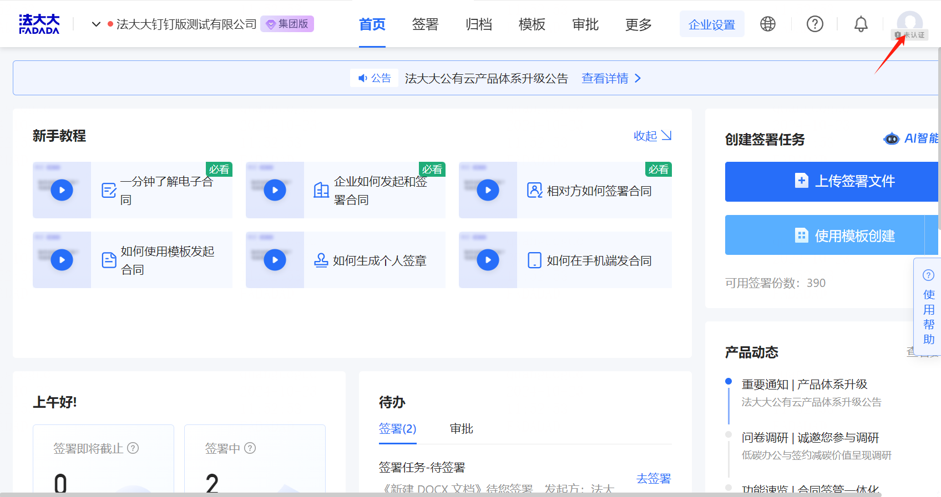This screenshot has width=941, height=497.
Task: Open 查看详情 link in announcement
Action: pos(611,78)
